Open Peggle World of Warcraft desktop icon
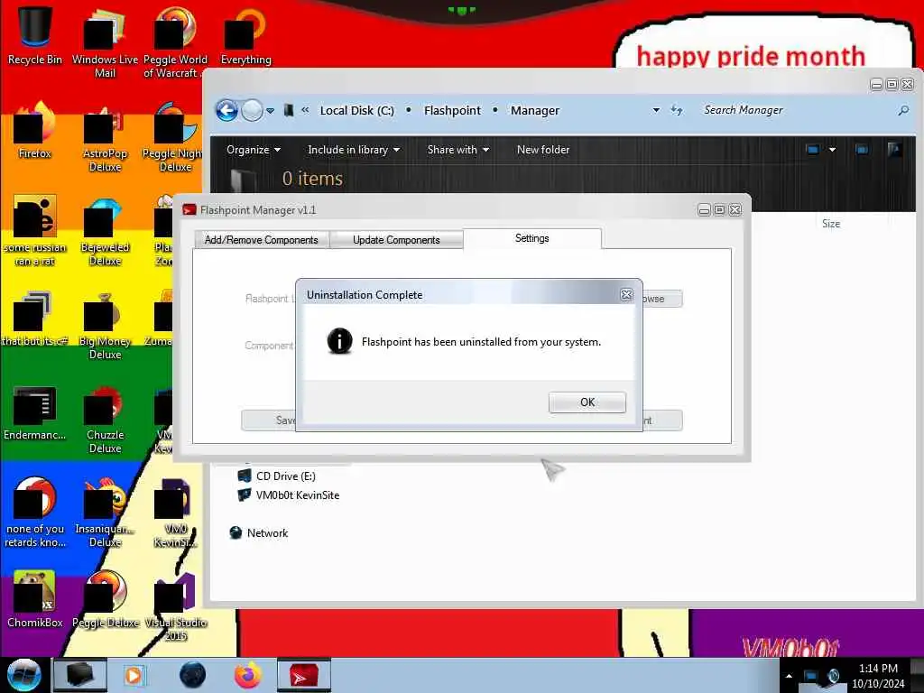The image size is (924, 693). tap(175, 42)
